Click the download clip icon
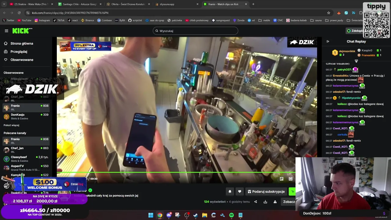 tap(265, 202)
